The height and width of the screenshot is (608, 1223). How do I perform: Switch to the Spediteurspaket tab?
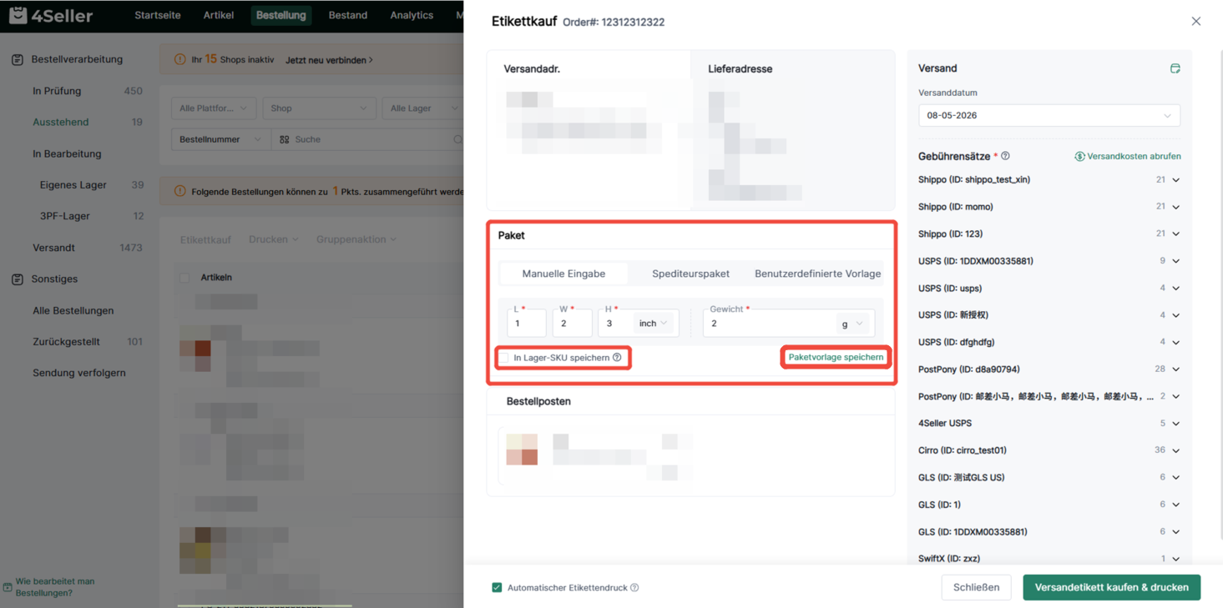click(x=690, y=274)
